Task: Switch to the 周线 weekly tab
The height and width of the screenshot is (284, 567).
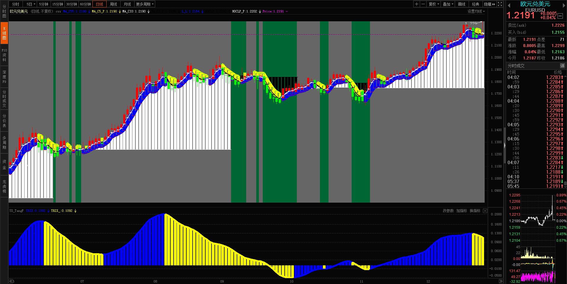Action: (113, 4)
